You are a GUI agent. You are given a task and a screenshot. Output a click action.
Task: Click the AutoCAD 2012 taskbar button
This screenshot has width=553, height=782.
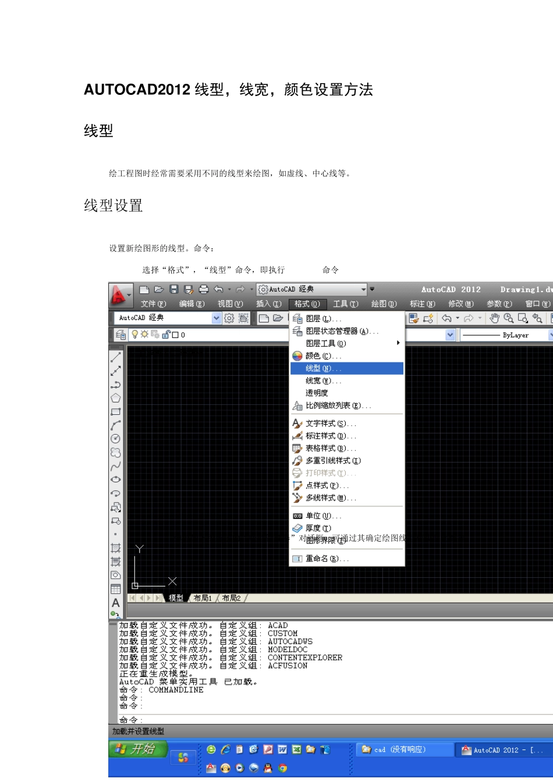pyautogui.click(x=505, y=750)
